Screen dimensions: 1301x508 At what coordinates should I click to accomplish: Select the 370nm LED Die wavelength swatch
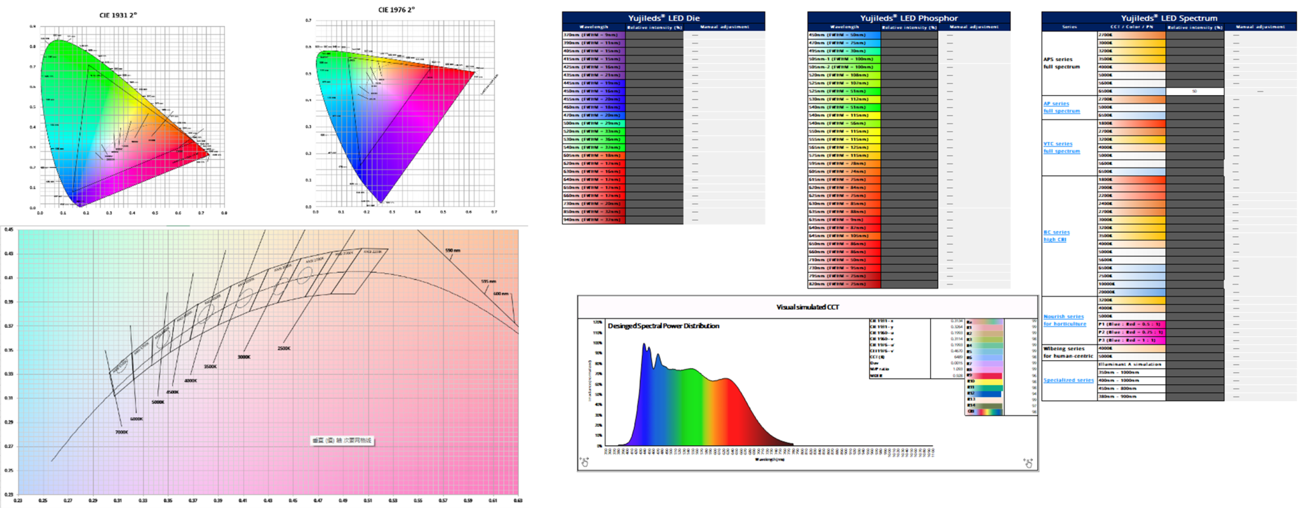[x=593, y=35]
